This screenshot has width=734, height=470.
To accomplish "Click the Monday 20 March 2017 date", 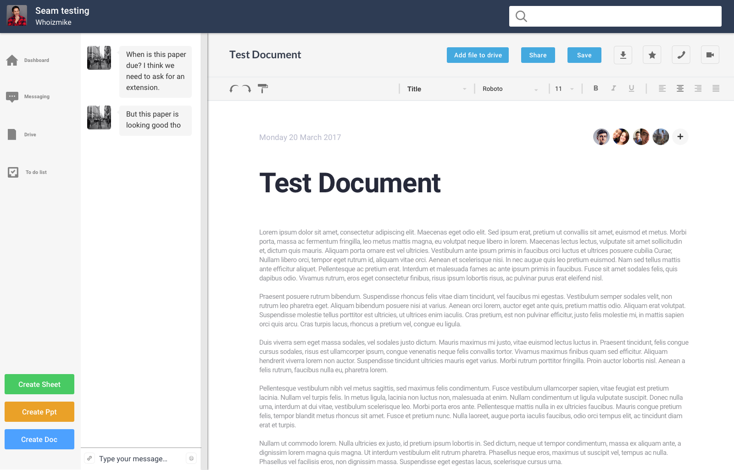I will click(x=300, y=137).
